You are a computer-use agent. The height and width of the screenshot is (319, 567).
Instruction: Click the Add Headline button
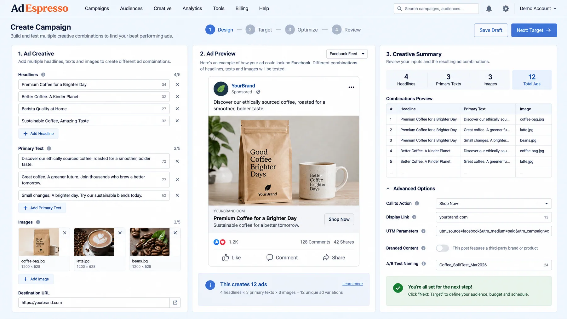pos(38,134)
